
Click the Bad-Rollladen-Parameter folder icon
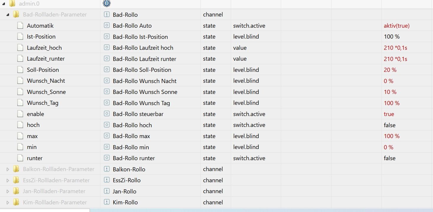click(x=16, y=14)
